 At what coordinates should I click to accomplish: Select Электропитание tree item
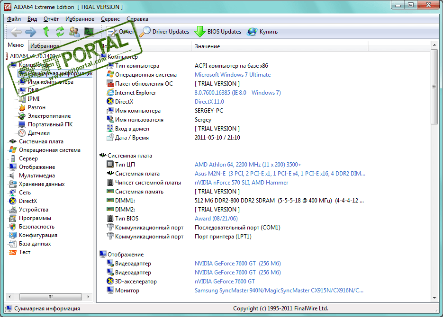point(49,116)
